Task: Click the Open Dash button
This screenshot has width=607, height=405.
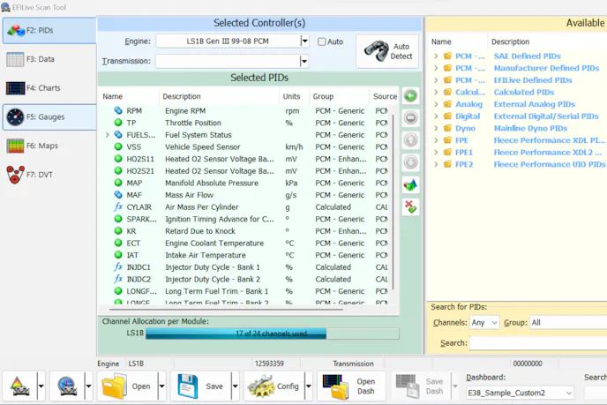Action: 350,386
